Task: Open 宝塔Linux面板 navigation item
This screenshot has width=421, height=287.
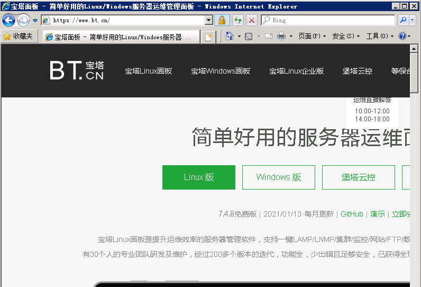Action: pos(149,71)
